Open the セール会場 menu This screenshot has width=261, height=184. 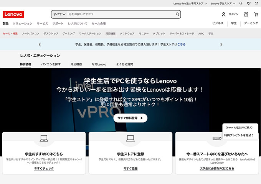pyautogui.click(x=99, y=23)
